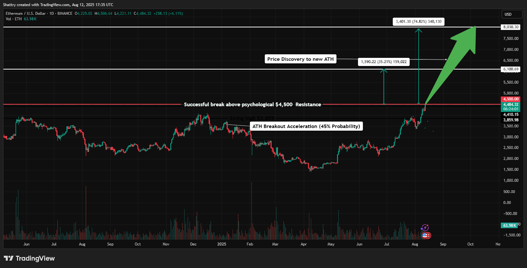Select the Price Discovery to new ATH callout
Screen dimensions: 527x268
pyautogui.click(x=300, y=59)
